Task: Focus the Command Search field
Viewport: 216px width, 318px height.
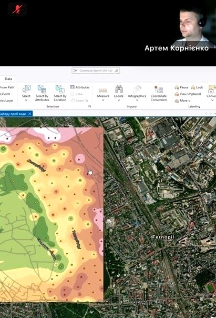Action: coord(96,71)
